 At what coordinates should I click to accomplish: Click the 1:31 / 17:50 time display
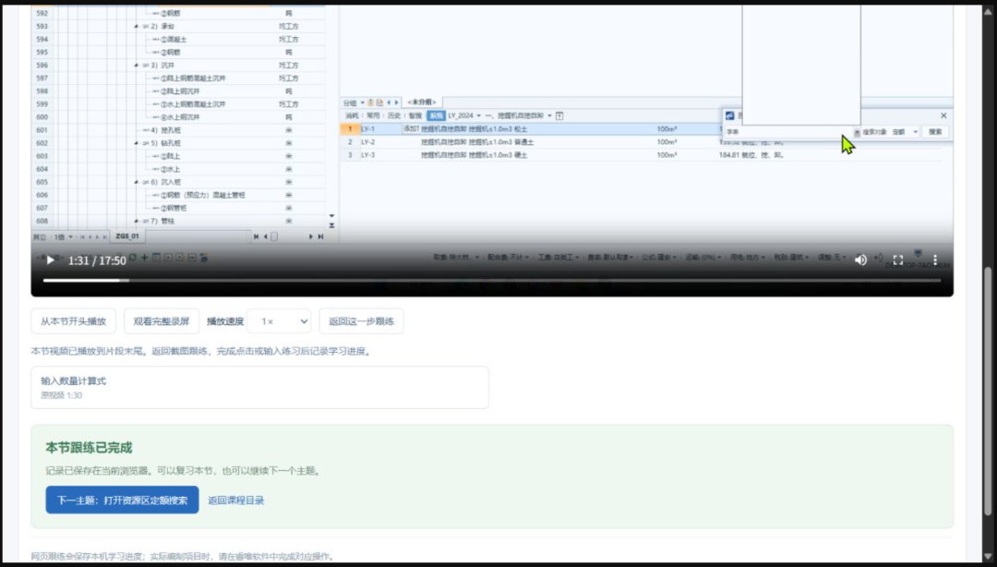[x=97, y=261]
